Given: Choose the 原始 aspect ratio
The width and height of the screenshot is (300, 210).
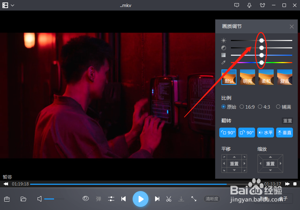Looking at the screenshot, I should 229,107.
